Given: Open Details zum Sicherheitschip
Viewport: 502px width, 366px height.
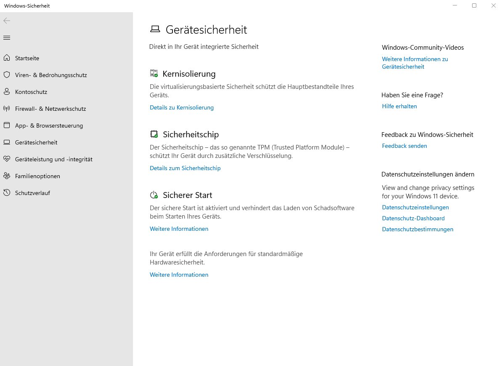Looking at the screenshot, I should (185, 168).
